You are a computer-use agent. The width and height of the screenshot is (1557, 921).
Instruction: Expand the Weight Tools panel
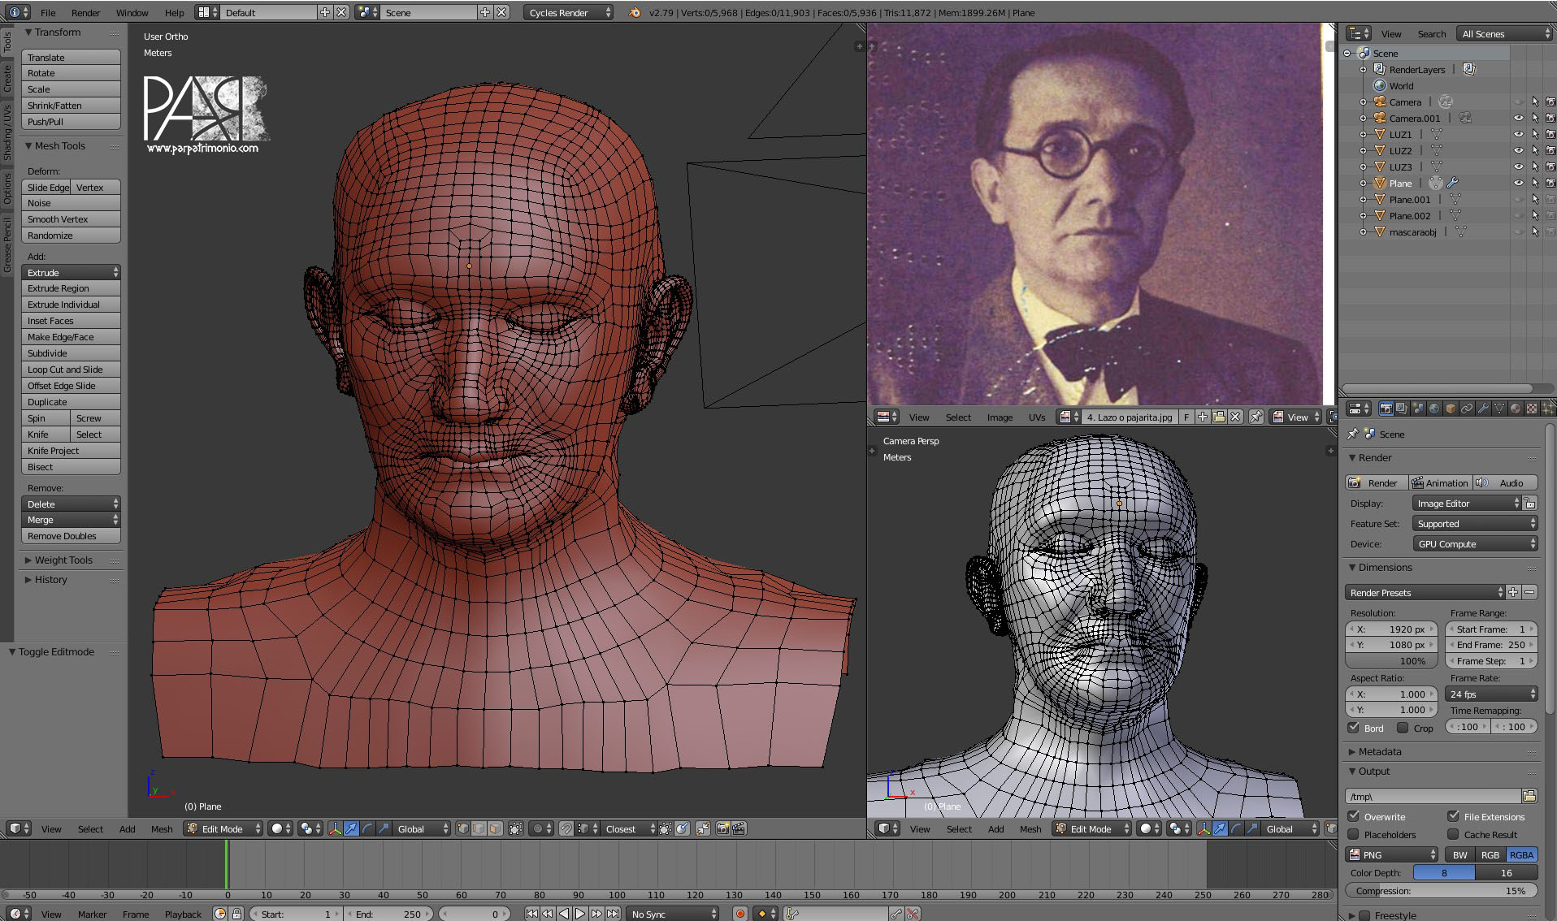(63, 560)
